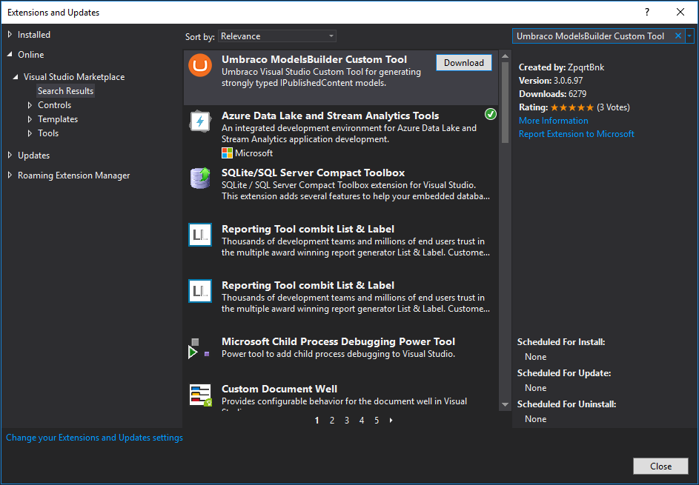Focus the extension search input field
The image size is (699, 485).
click(x=592, y=36)
